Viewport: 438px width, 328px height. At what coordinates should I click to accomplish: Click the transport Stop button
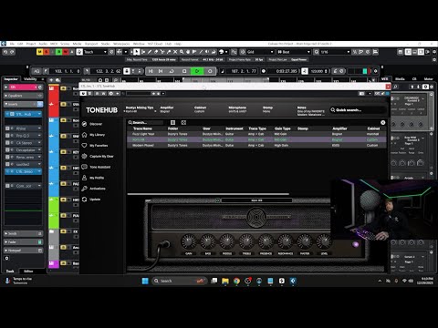[184, 71]
